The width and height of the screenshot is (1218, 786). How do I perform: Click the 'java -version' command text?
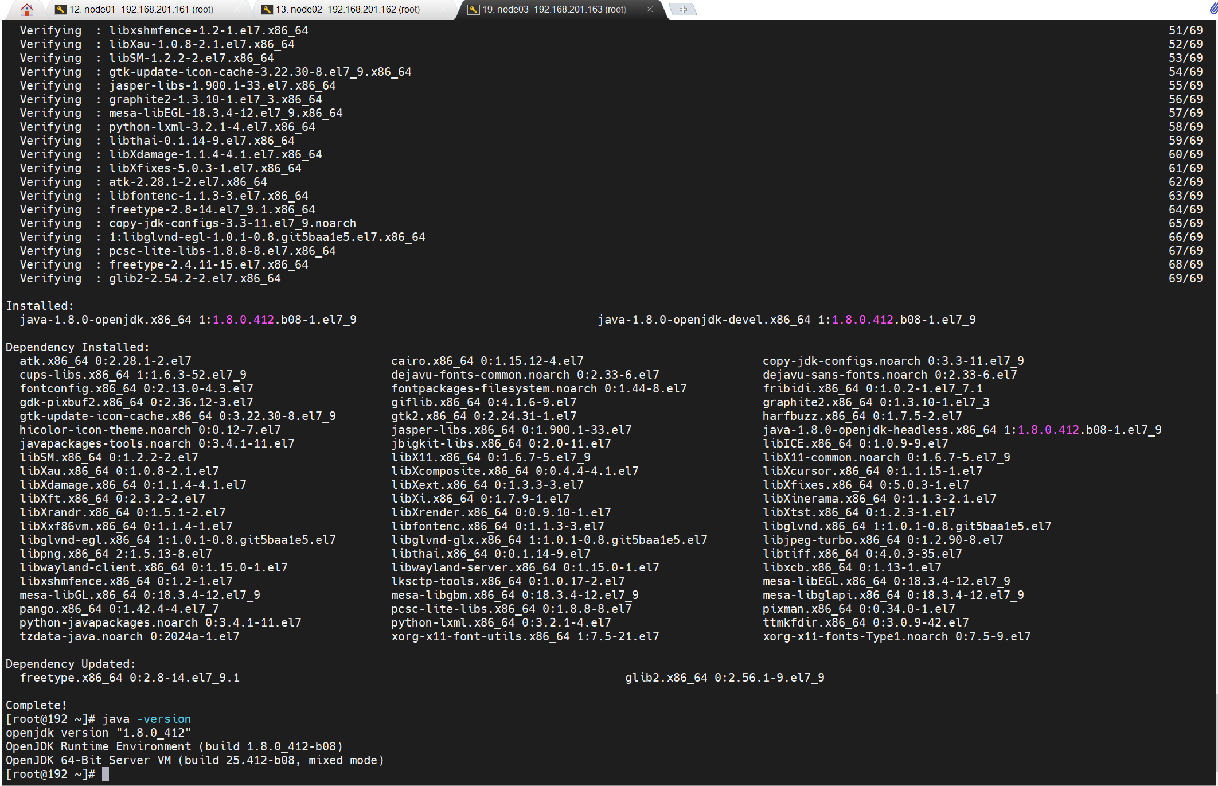tap(147, 719)
